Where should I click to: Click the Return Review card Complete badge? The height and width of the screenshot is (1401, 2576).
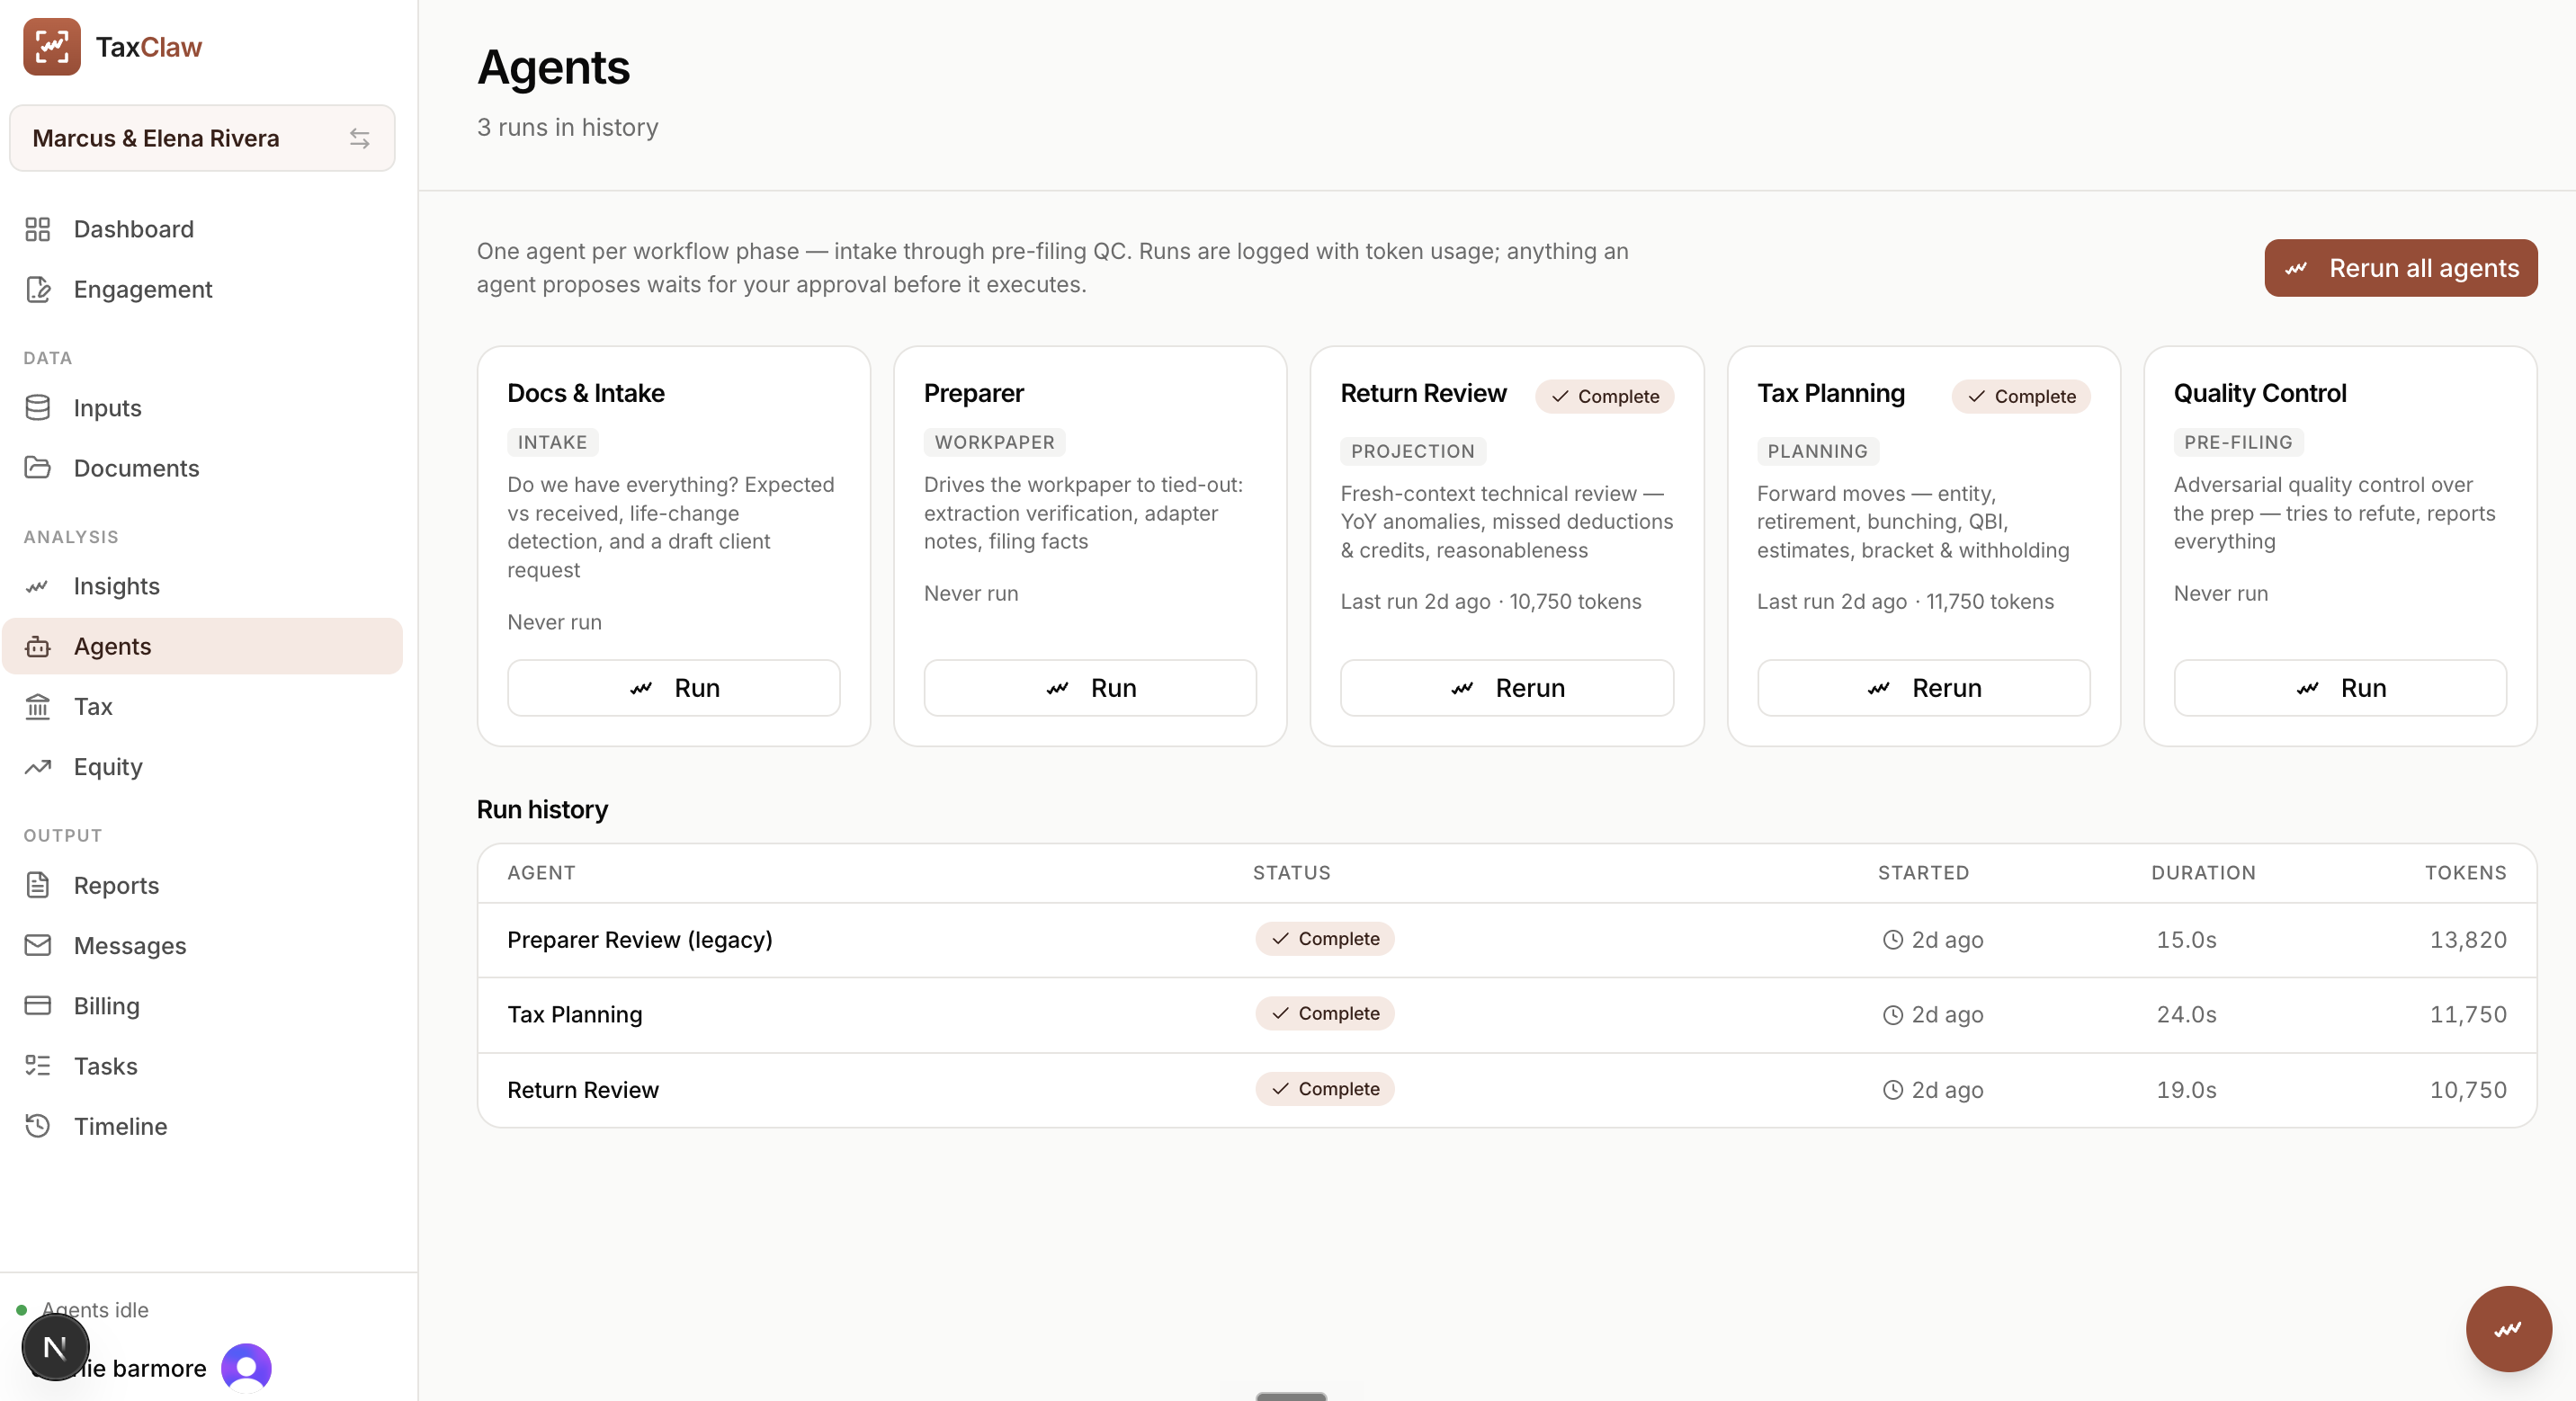pyautogui.click(x=1604, y=397)
